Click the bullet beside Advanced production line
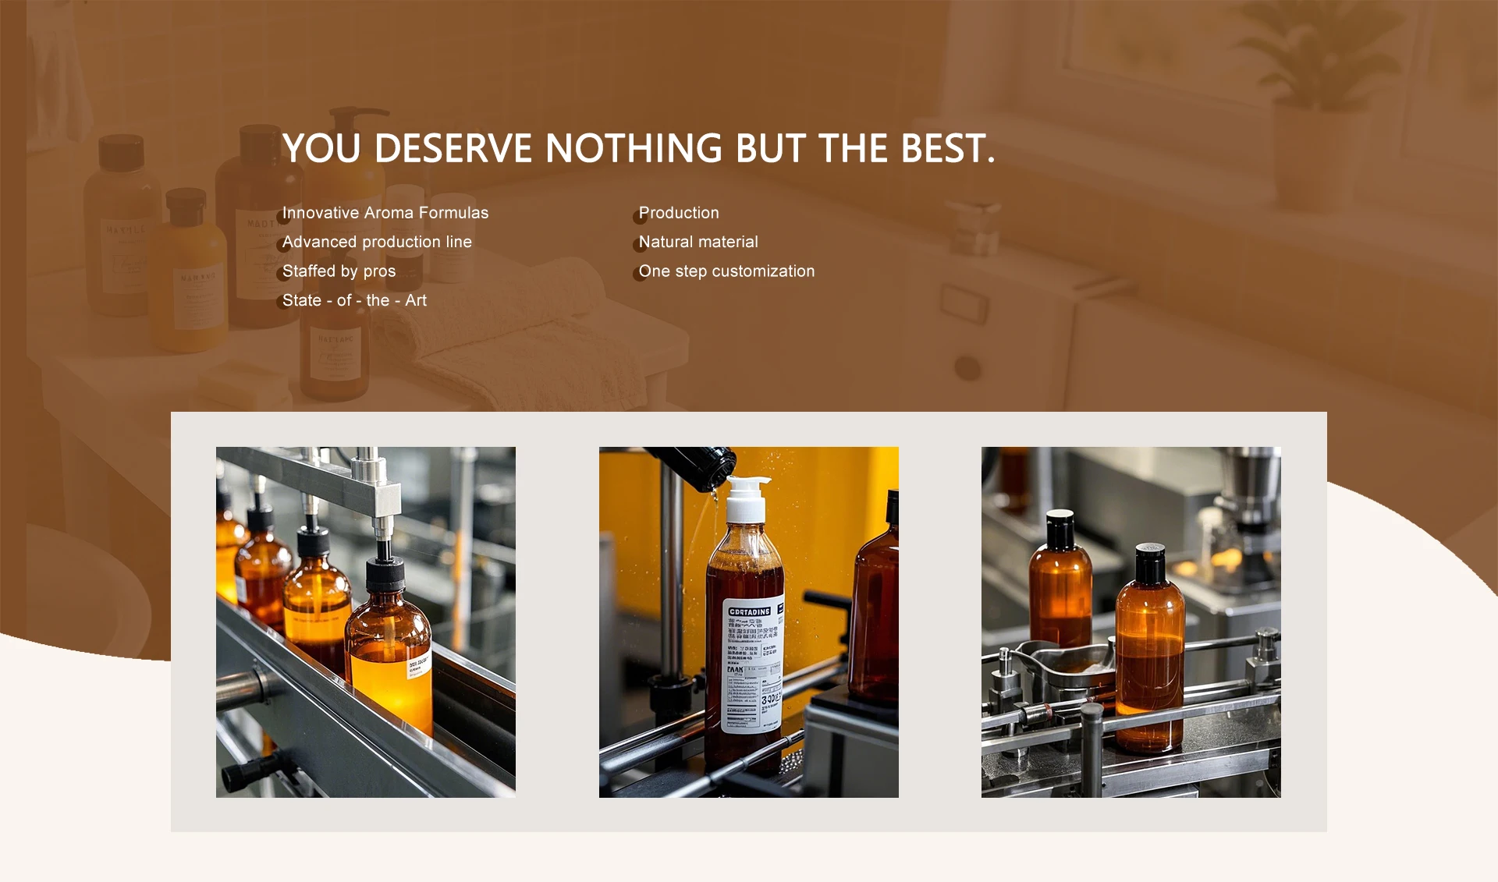 click(283, 246)
